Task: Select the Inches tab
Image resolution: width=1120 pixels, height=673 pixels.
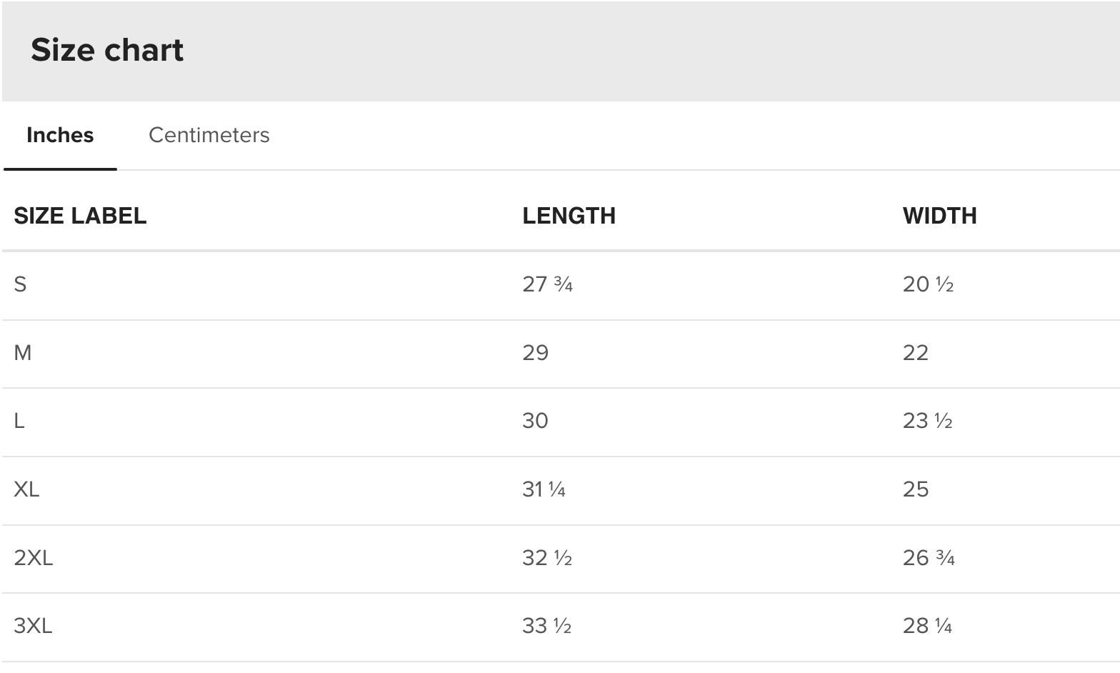Action: [60, 135]
